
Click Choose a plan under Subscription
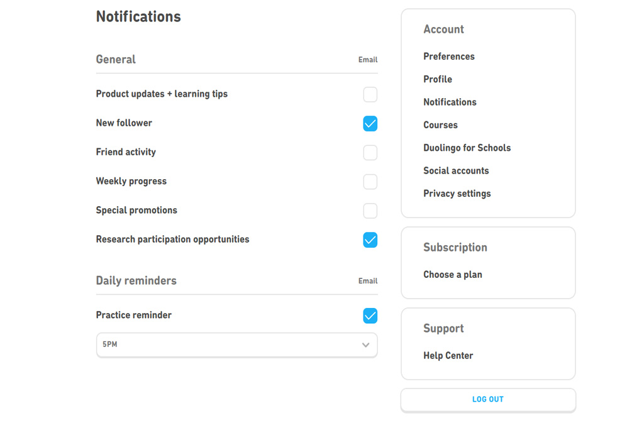452,275
